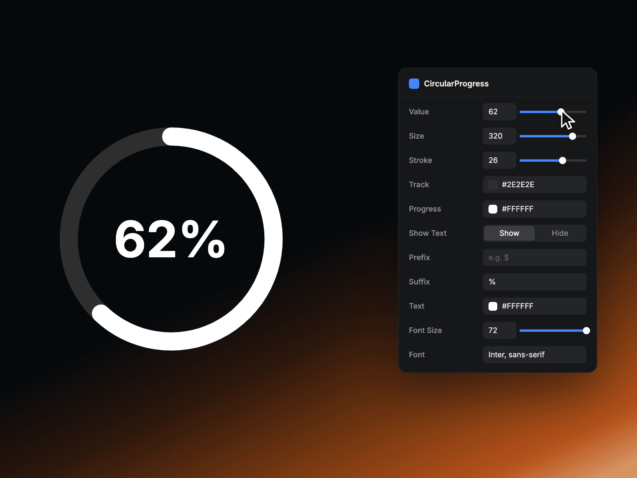The image size is (637, 478).
Task: Click the Value slider handle
Action: [x=561, y=112]
